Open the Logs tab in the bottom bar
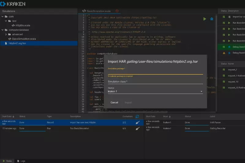245x163 pixels. 21,161
